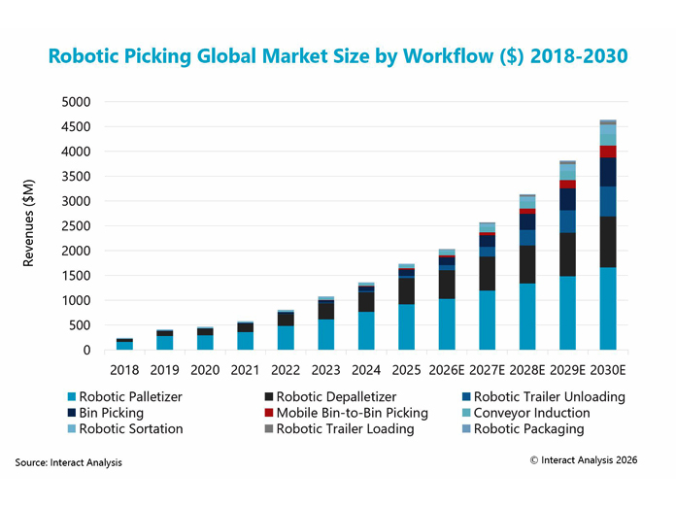This screenshot has height=507, width=676.
Task: Click the 2025 stacked bar
Action: tap(407, 307)
